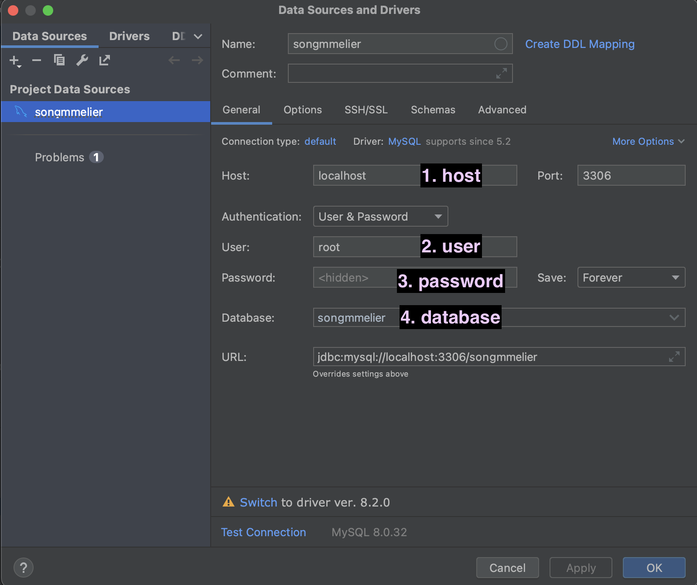This screenshot has width=697, height=585.
Task: Click the MySQL dolphin icon for songmmelier
Action: click(20, 112)
